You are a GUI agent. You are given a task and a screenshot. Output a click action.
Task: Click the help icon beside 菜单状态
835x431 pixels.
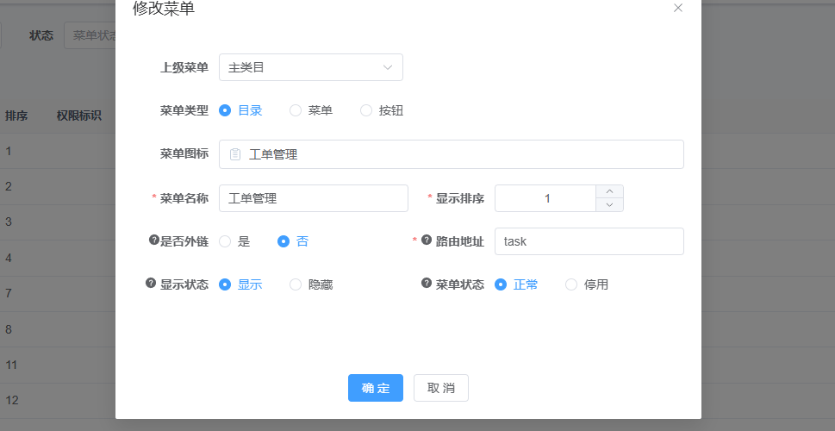(426, 283)
